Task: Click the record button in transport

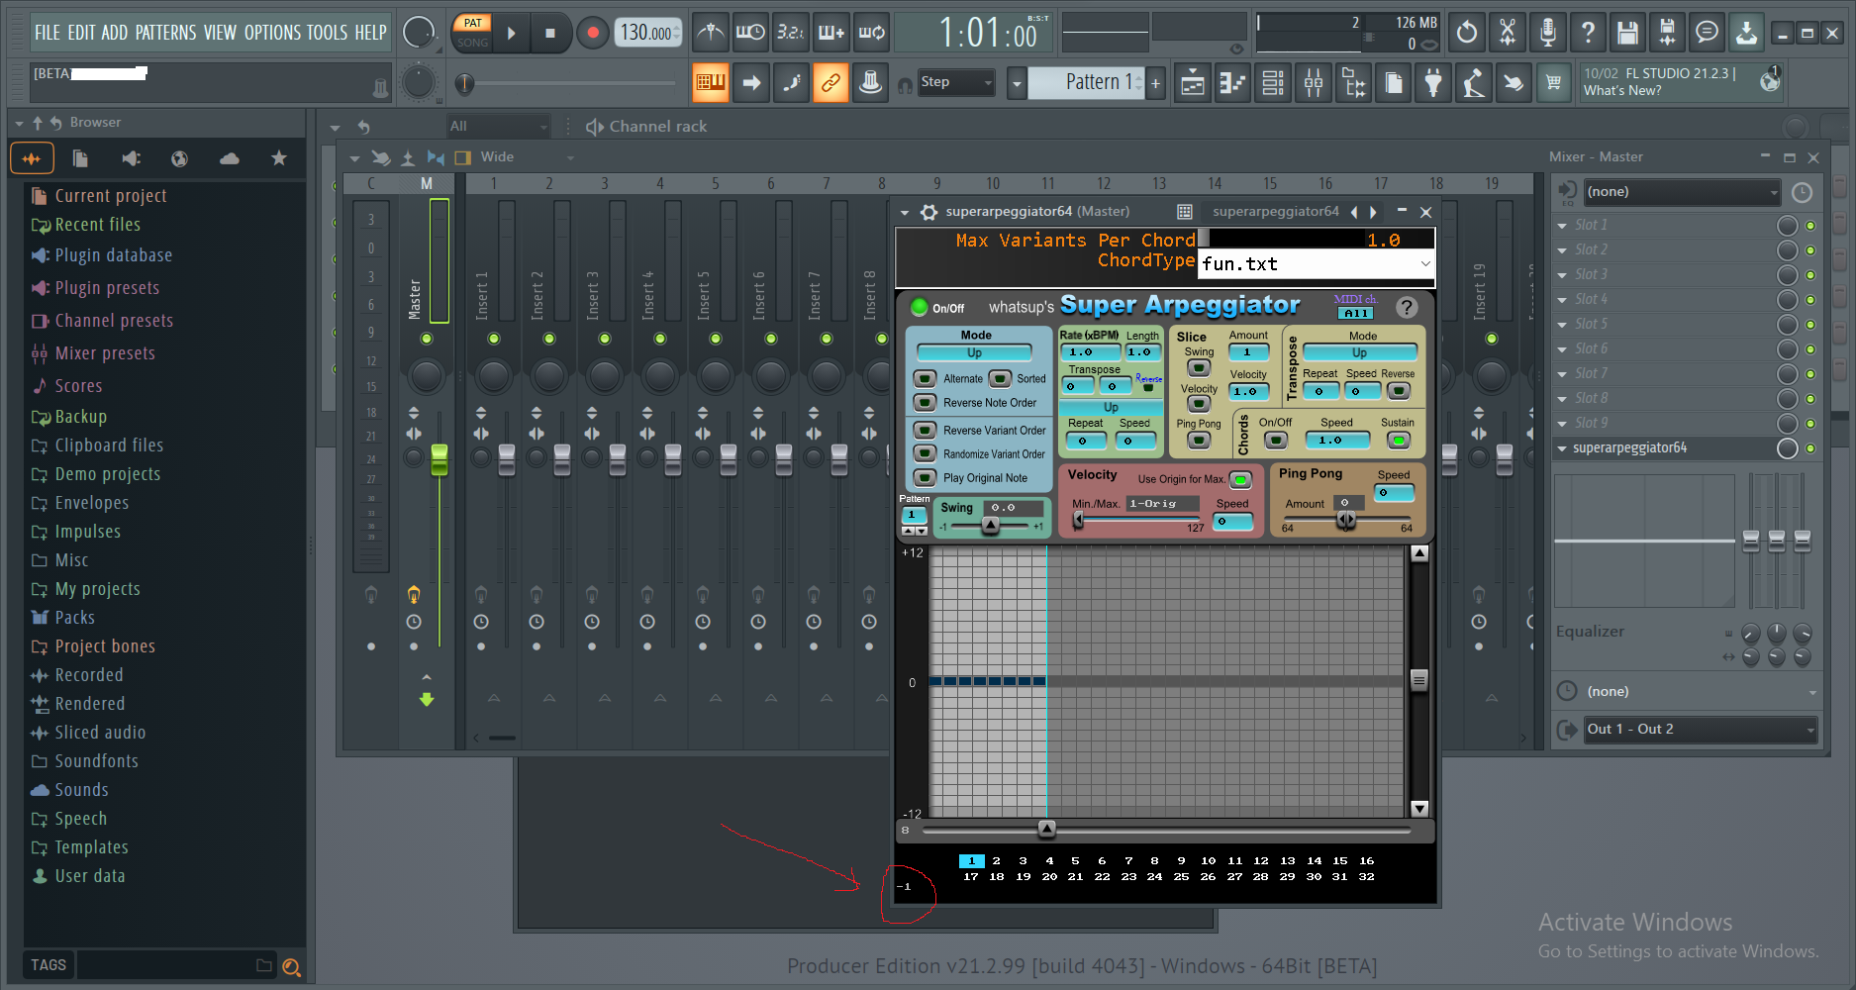Action: [592, 33]
